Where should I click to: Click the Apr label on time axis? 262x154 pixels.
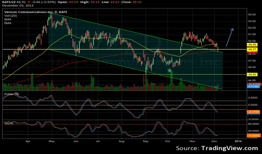point(28,141)
